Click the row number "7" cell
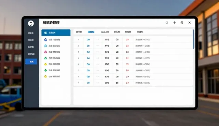219x126 pixels. [x=78, y=77]
